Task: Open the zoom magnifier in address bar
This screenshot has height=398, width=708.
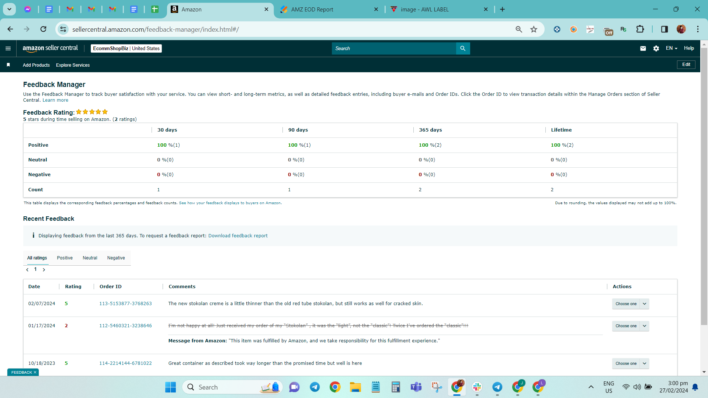Action: pos(519,29)
